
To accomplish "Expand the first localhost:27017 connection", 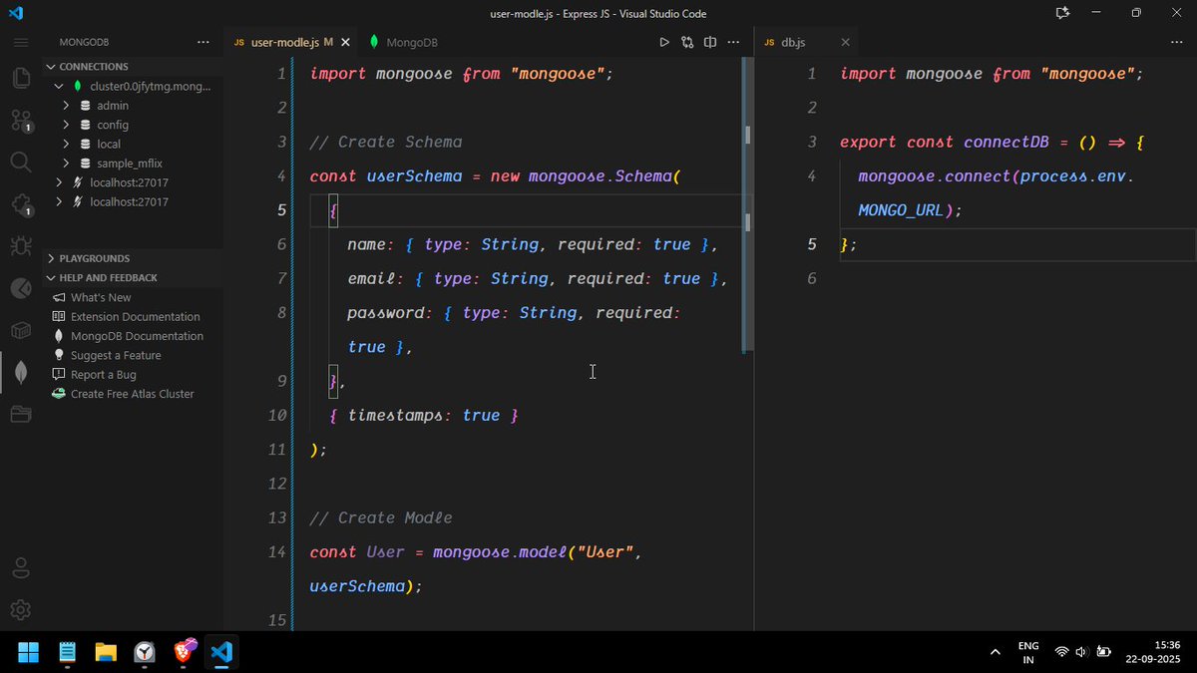I will (60, 182).
